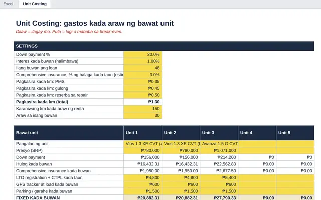Screen dimensions: 321x200
Task: Click the SETTINGS section header
Action: click(164, 46)
